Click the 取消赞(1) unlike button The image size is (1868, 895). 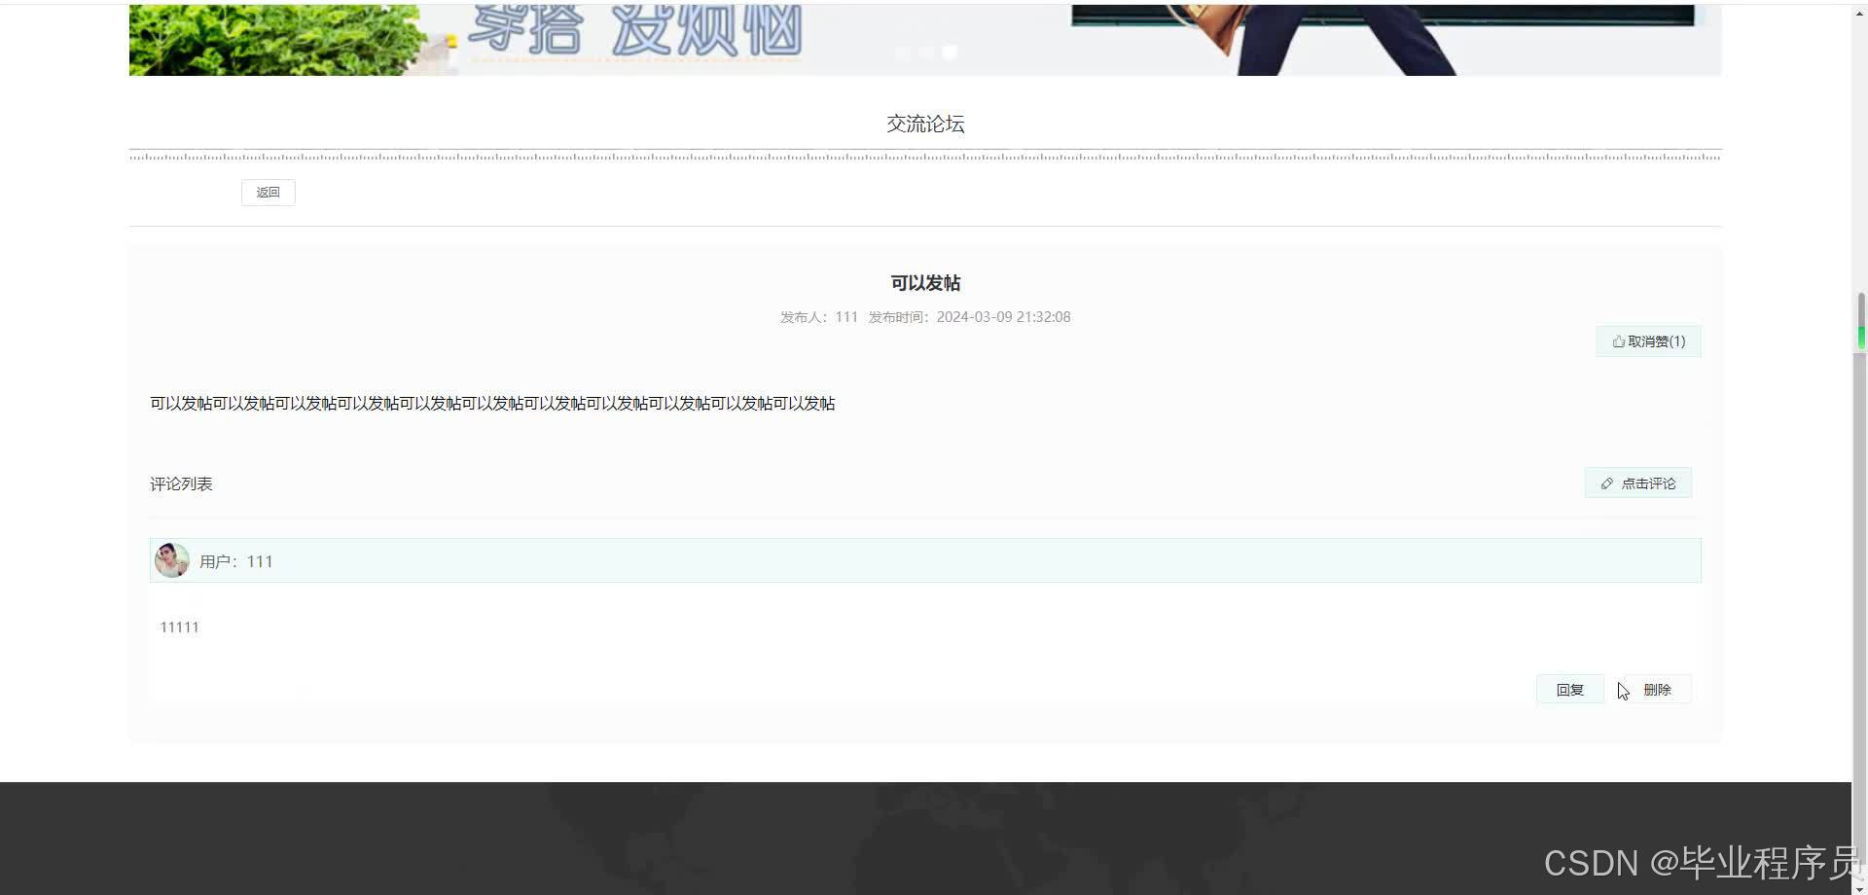[1648, 341]
